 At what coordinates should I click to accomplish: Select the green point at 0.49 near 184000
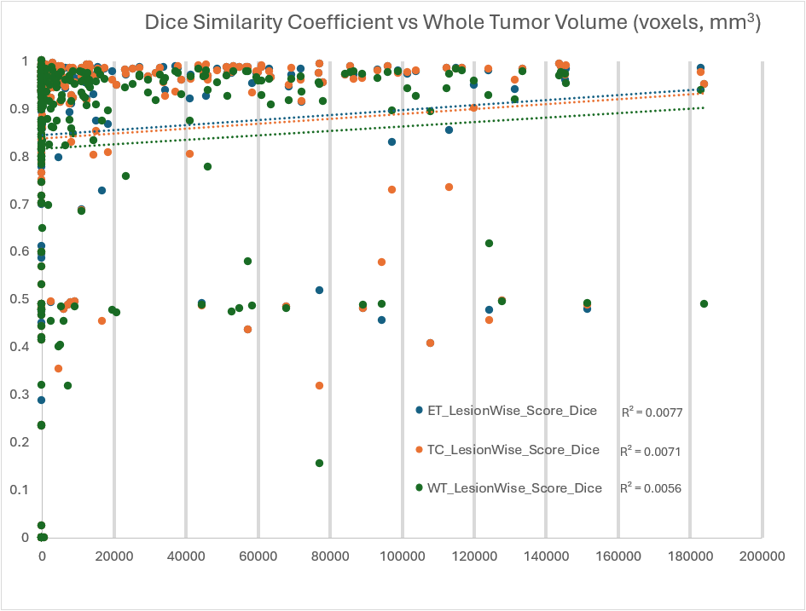[x=705, y=304]
